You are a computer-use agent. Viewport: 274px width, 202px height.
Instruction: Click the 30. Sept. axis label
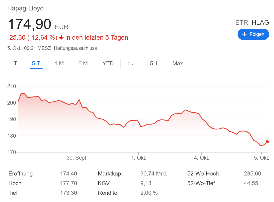(77, 158)
